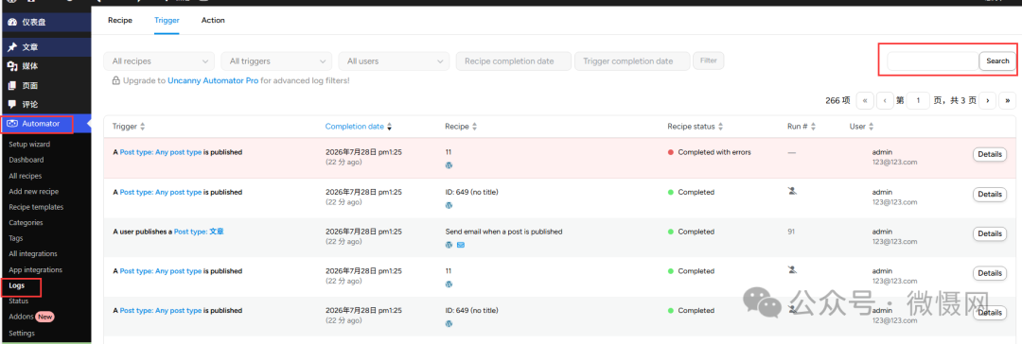
Task: Go to last page with » button
Action: pyautogui.click(x=1008, y=100)
